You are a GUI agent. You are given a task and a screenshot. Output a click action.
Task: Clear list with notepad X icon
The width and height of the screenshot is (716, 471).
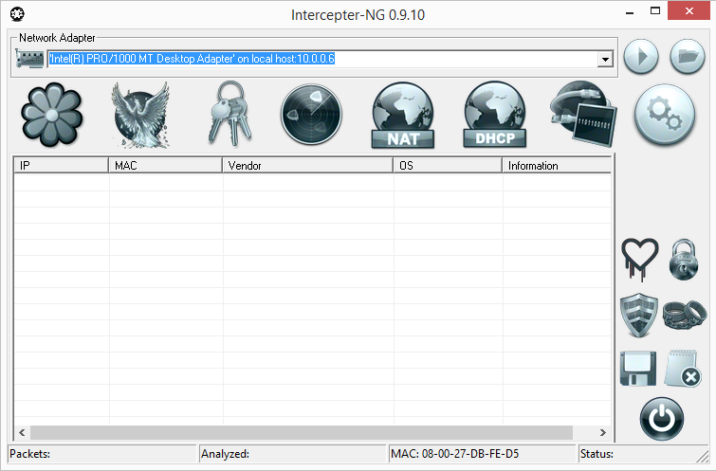(x=683, y=368)
